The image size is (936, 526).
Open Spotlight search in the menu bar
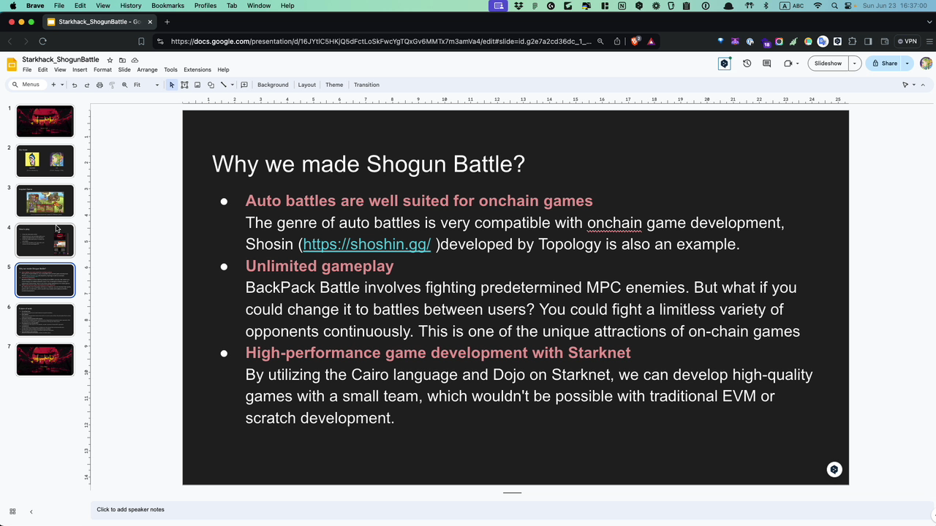(x=834, y=5)
